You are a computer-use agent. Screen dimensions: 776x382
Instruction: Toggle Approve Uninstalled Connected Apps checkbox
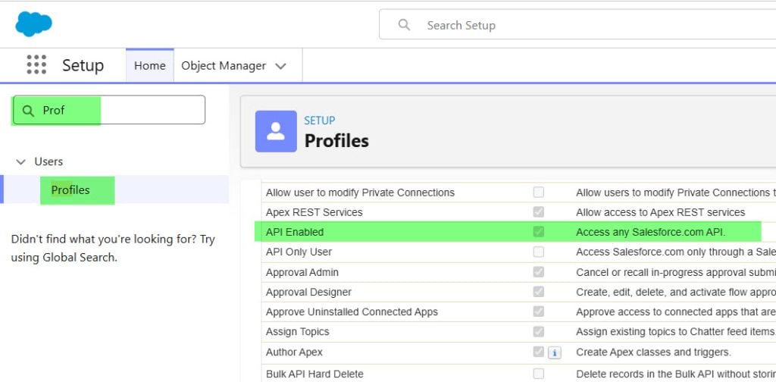point(539,312)
